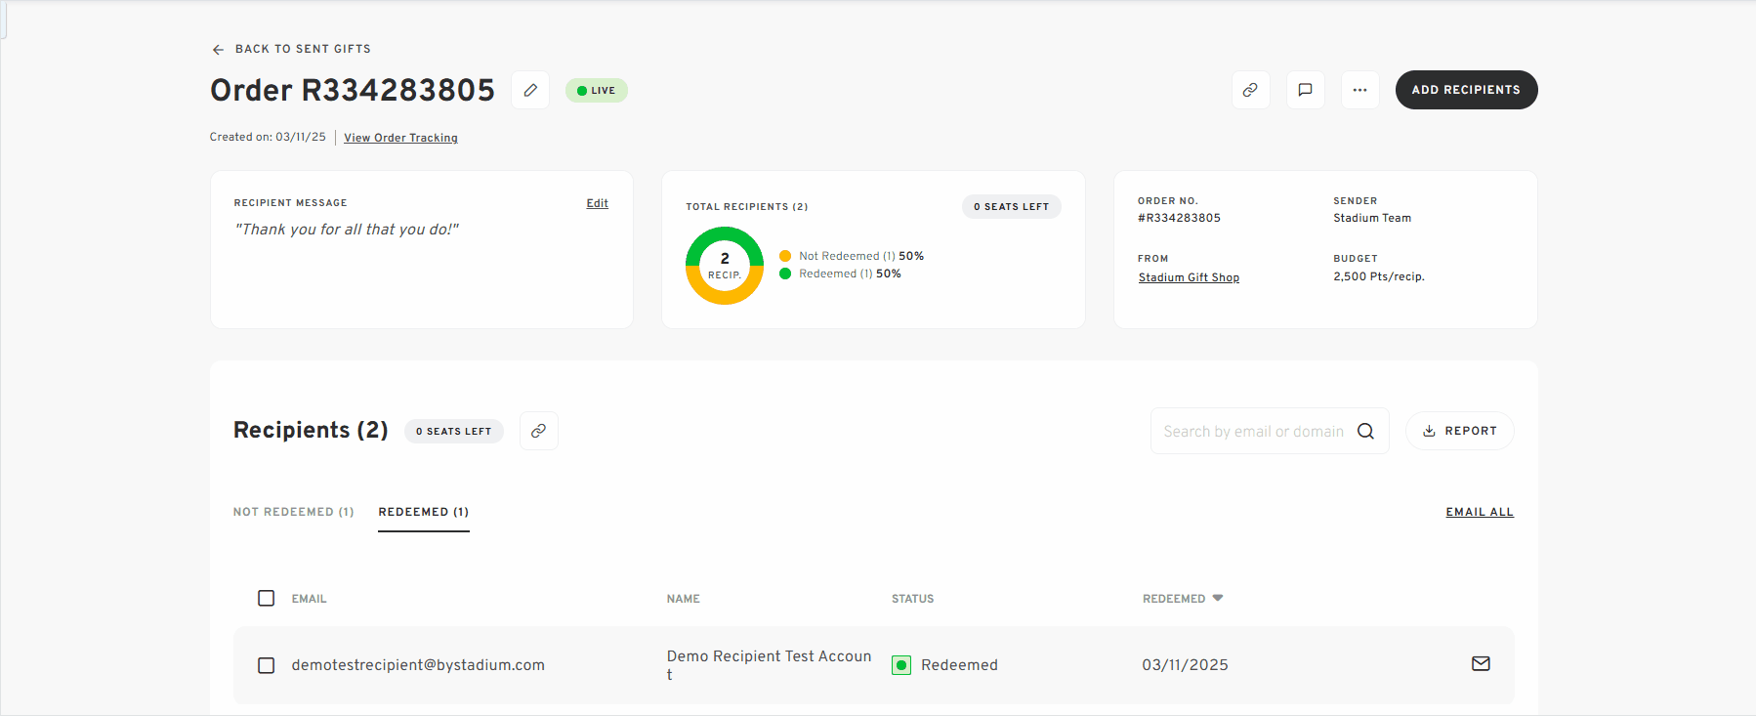Screen dimensions: 1756x716
Task: Click the recipients donut chart
Action: click(725, 266)
